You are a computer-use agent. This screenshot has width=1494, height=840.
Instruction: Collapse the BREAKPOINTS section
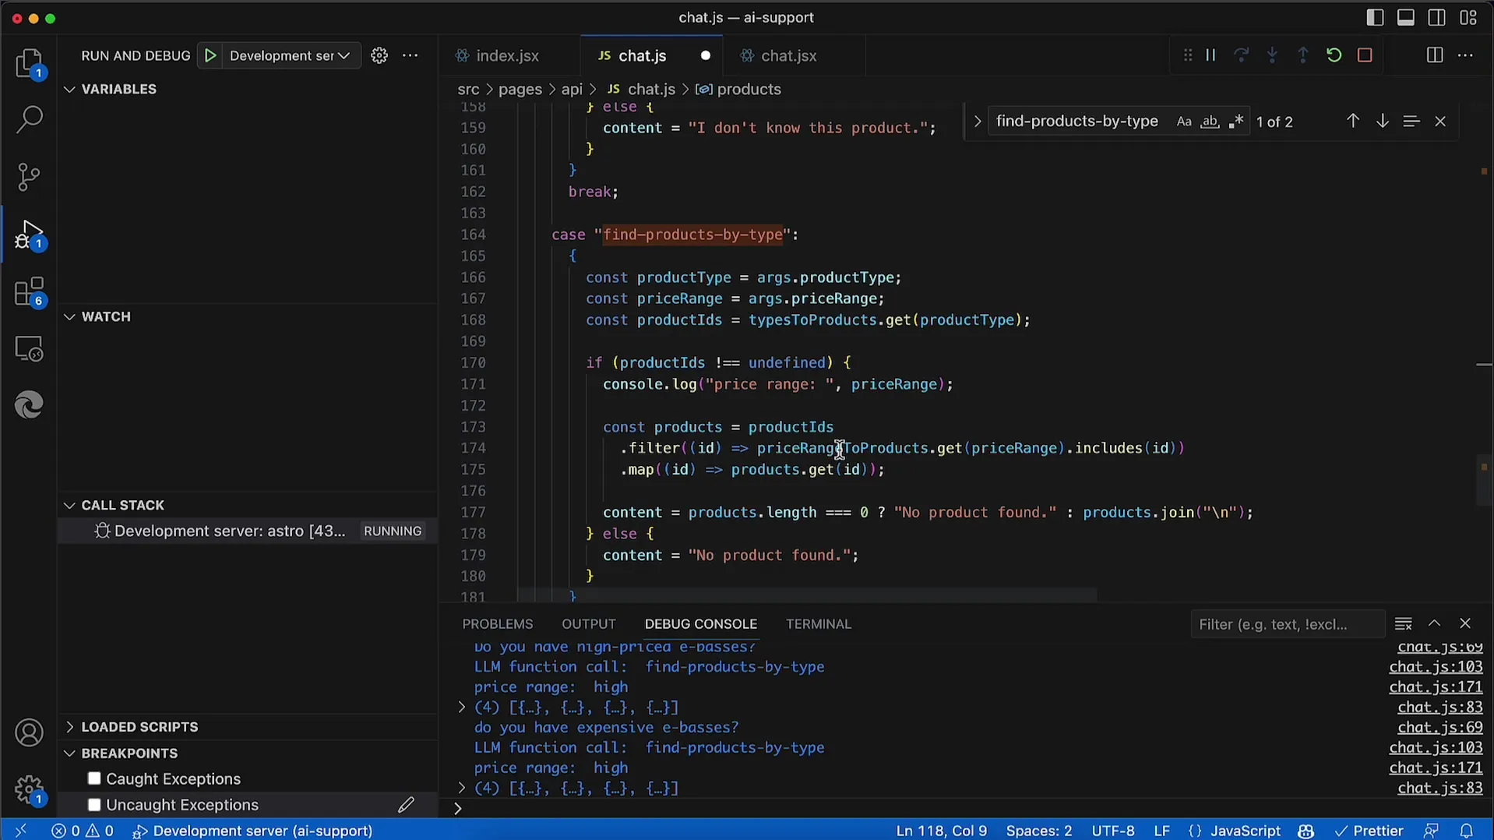(69, 753)
